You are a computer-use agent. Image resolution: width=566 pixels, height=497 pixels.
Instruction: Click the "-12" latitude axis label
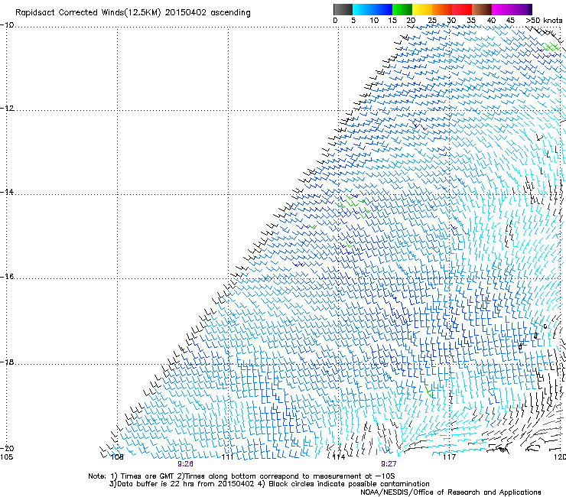pyautogui.click(x=7, y=109)
